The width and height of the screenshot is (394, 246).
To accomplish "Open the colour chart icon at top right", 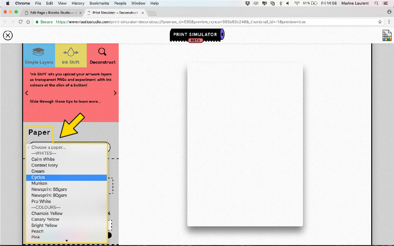I will [387, 35].
